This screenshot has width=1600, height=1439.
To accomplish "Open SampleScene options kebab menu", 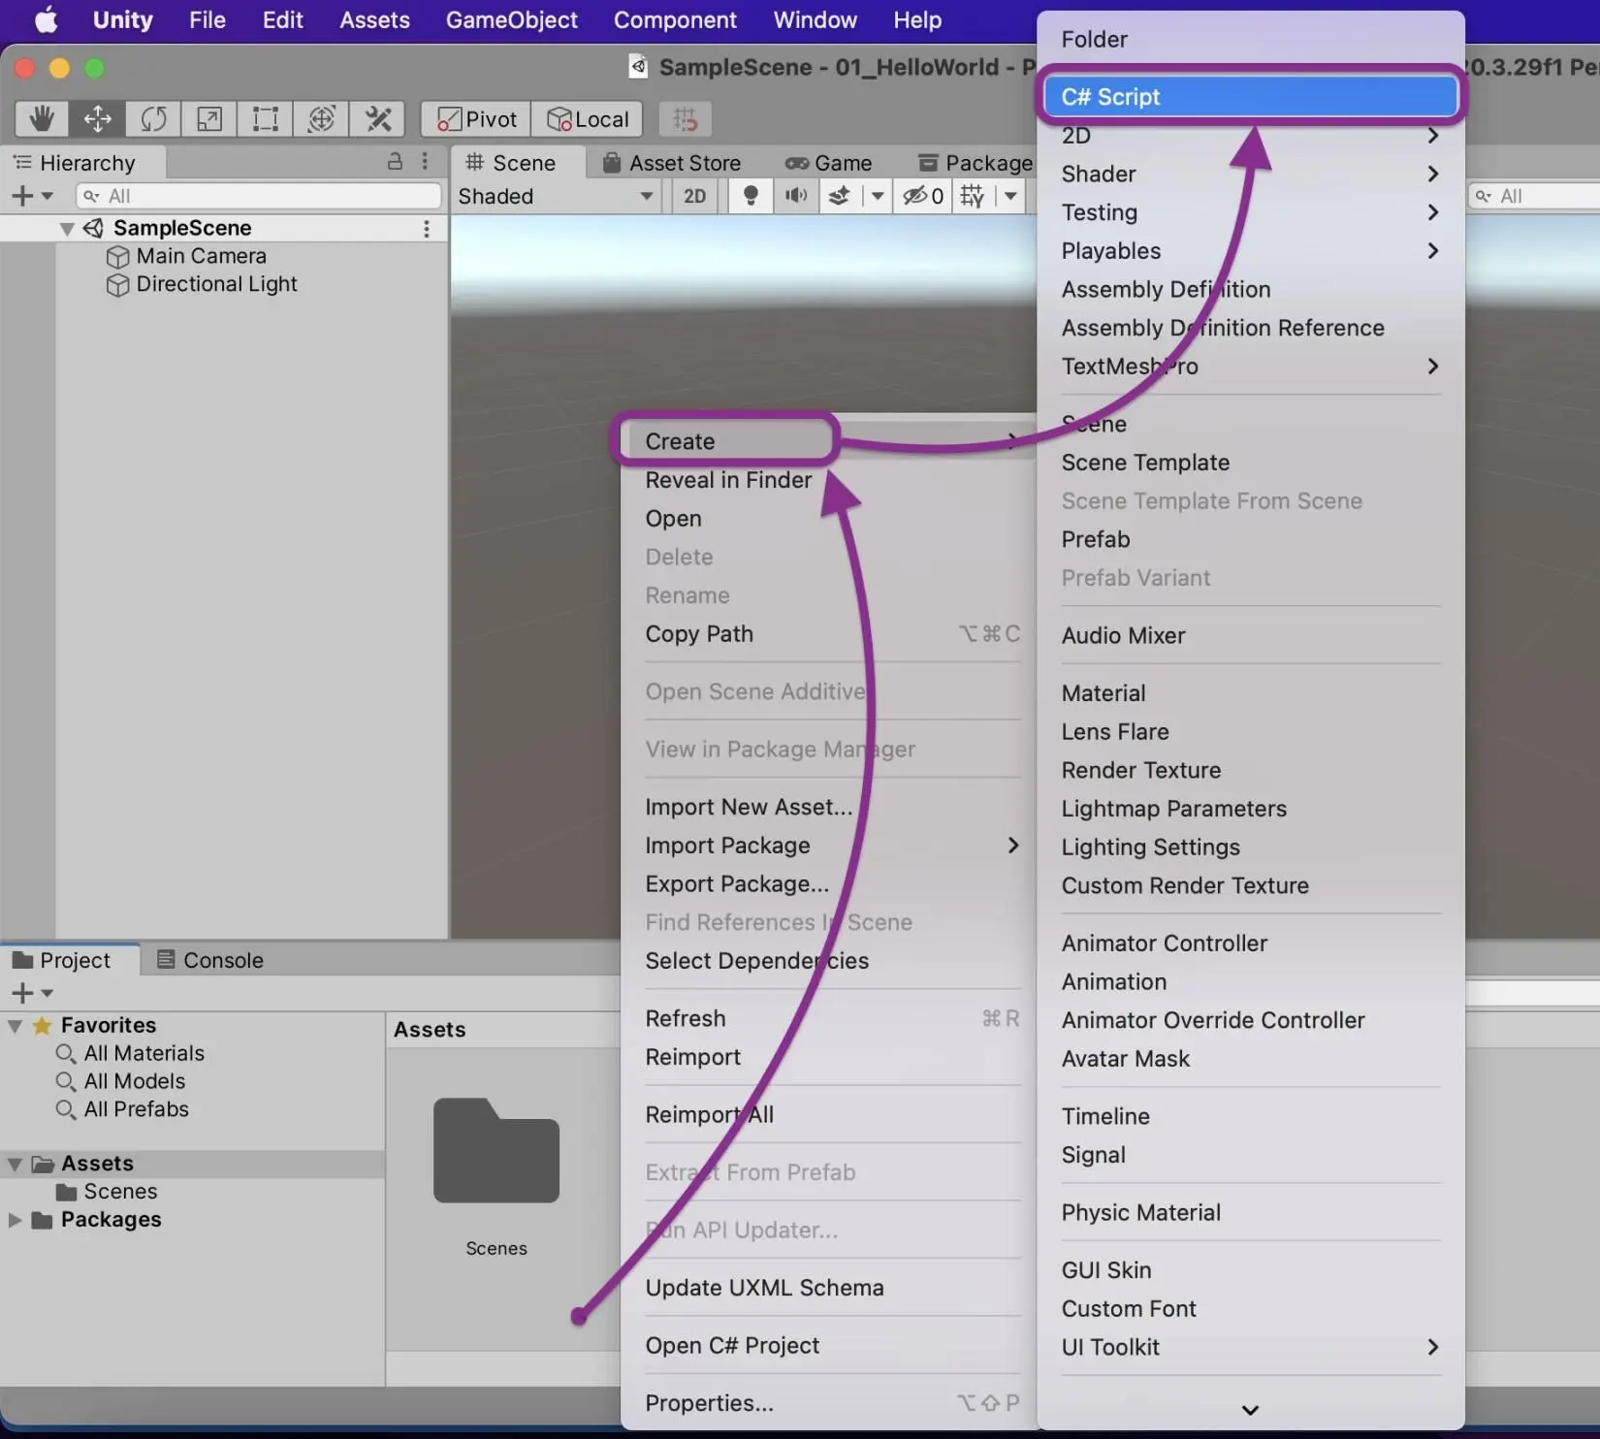I will coord(426,229).
